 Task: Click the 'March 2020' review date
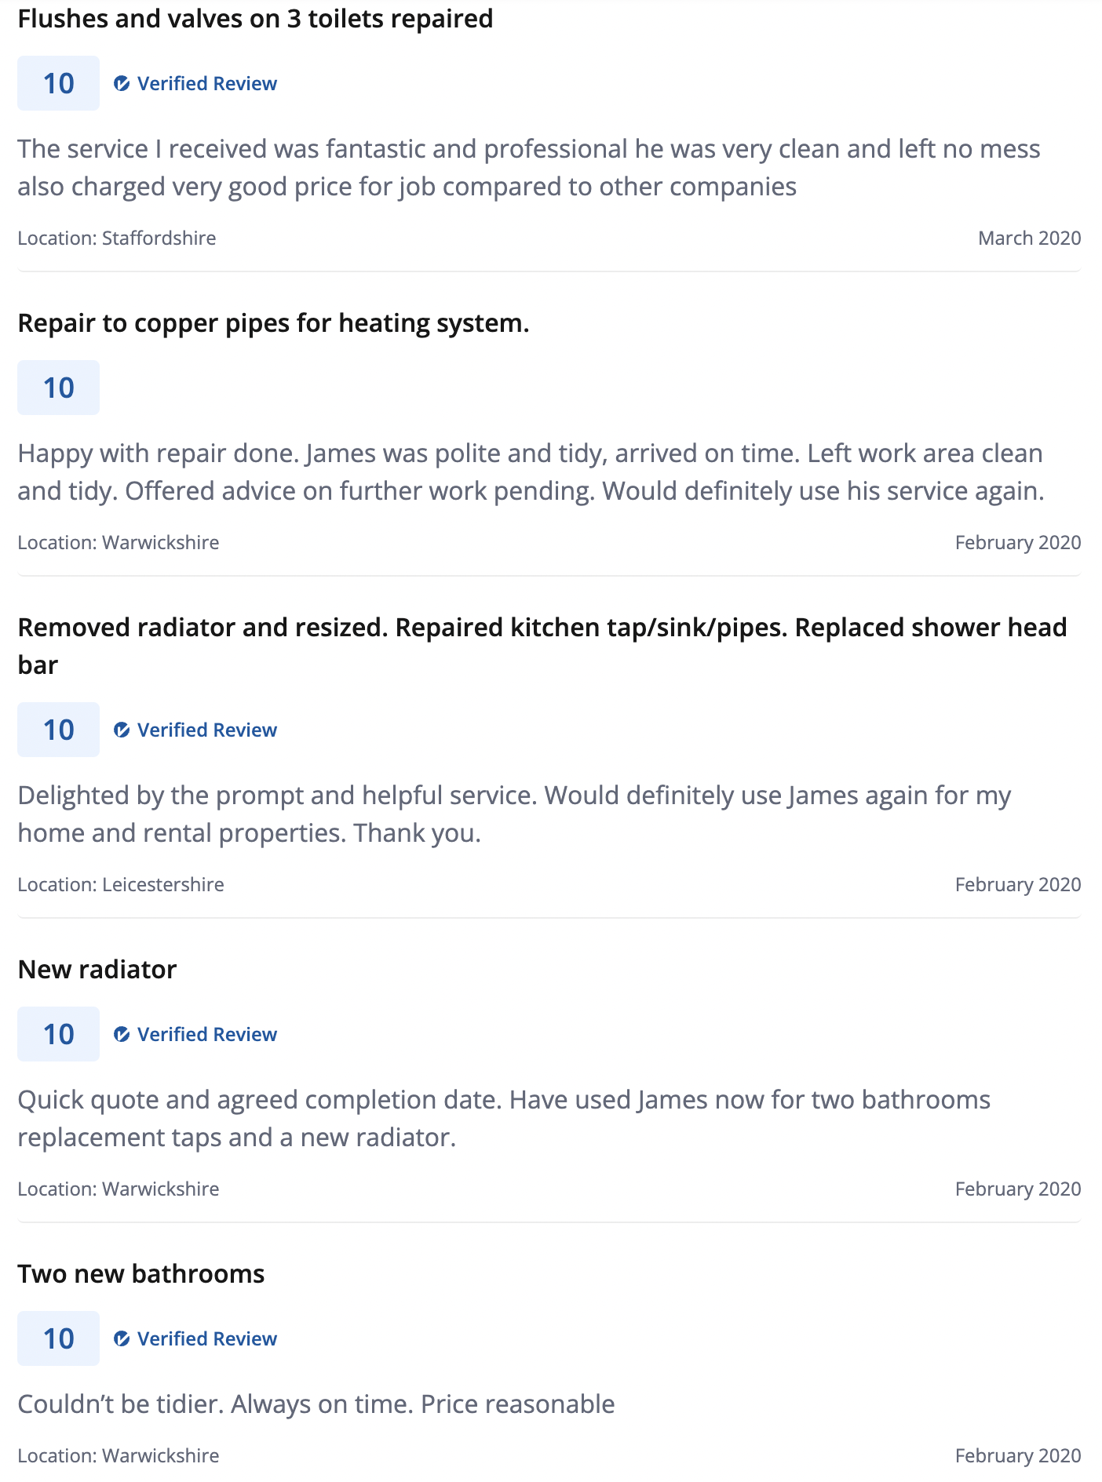coord(1029,238)
